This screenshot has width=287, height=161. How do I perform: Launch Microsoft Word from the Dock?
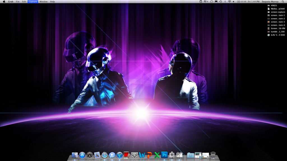tap(142, 155)
